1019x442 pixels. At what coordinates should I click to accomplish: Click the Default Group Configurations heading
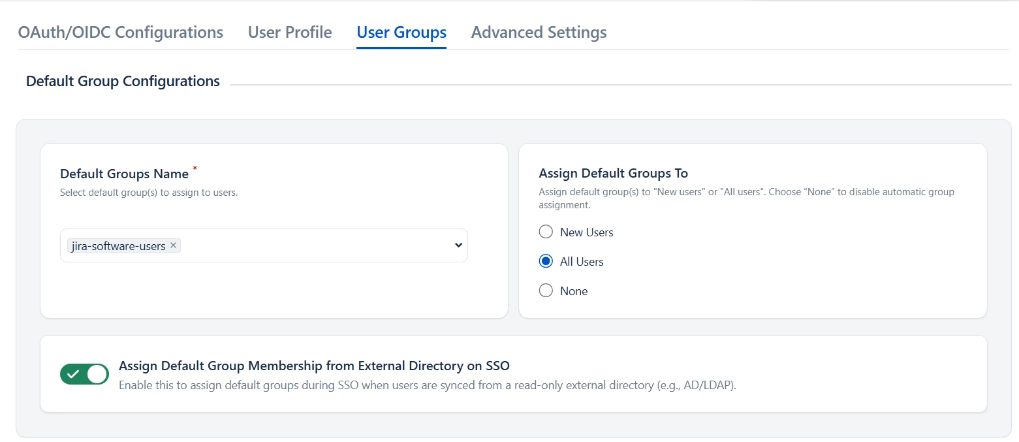122,81
